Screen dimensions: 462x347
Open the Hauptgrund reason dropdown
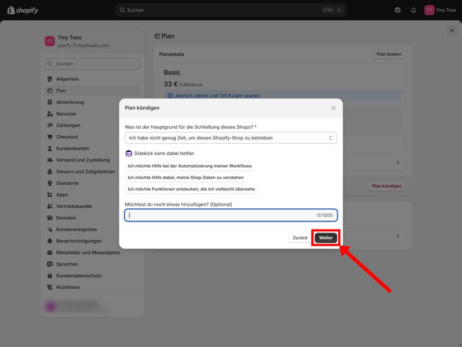pos(230,138)
